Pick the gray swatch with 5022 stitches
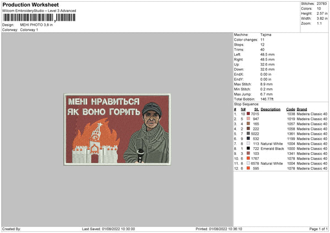Image resolution: width=330 pixels, height=233 pixels. pos(249,134)
